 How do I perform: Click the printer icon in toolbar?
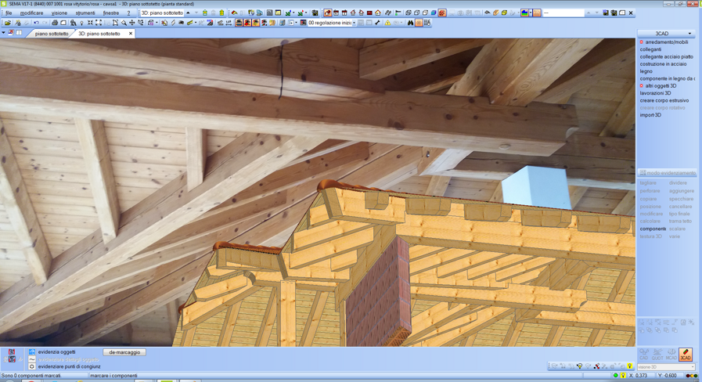(55, 23)
